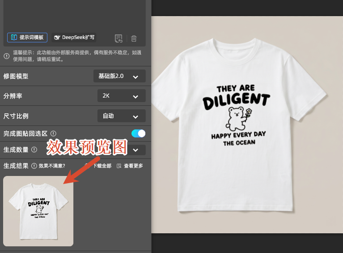Screen dimensions: 343x253
Task: Click the info icon next to 生成数量
Action: (34, 150)
